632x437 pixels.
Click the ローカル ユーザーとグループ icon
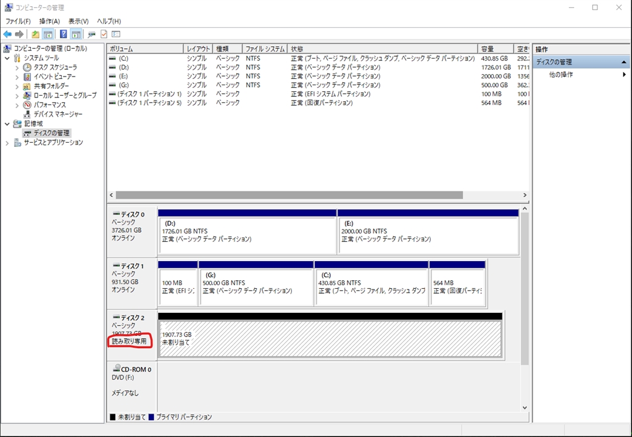tap(27, 96)
